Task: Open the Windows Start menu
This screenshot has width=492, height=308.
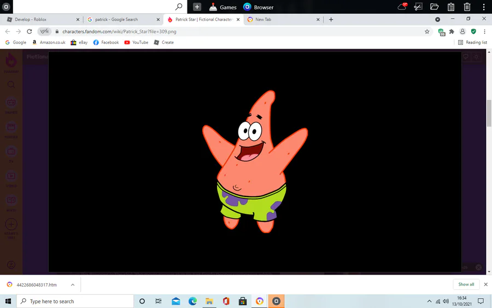Action: 8,301
